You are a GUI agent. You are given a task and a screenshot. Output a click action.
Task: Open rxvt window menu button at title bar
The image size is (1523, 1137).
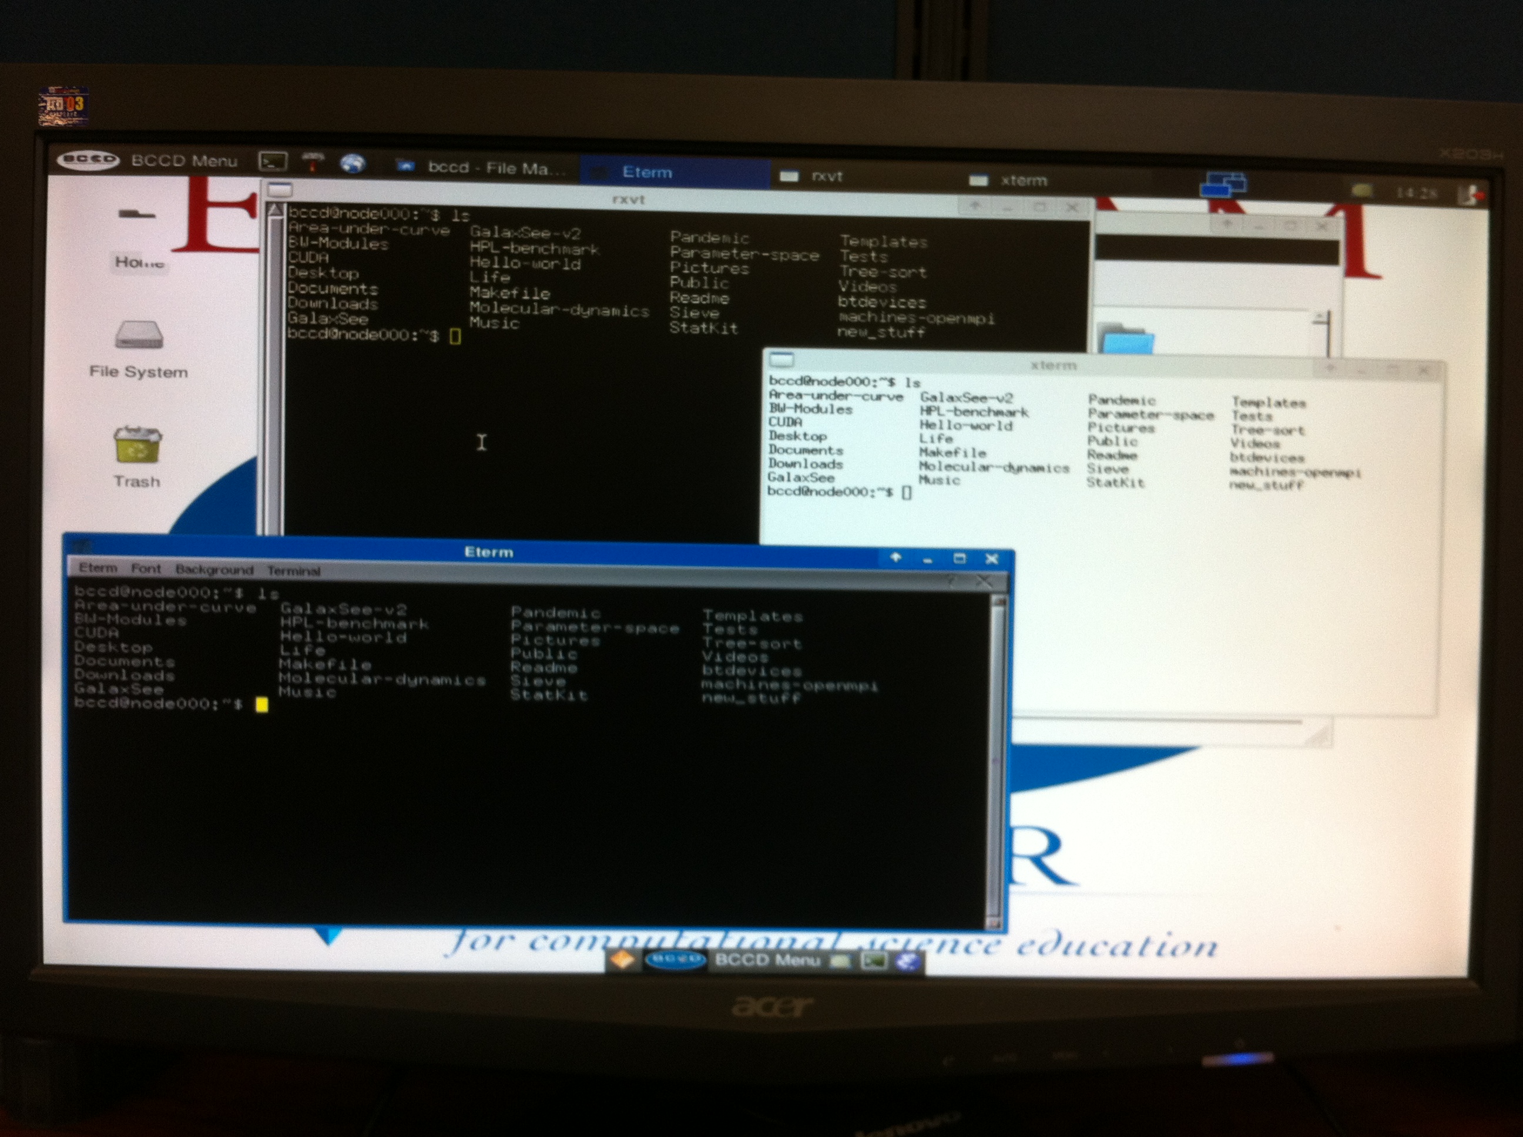pos(280,189)
